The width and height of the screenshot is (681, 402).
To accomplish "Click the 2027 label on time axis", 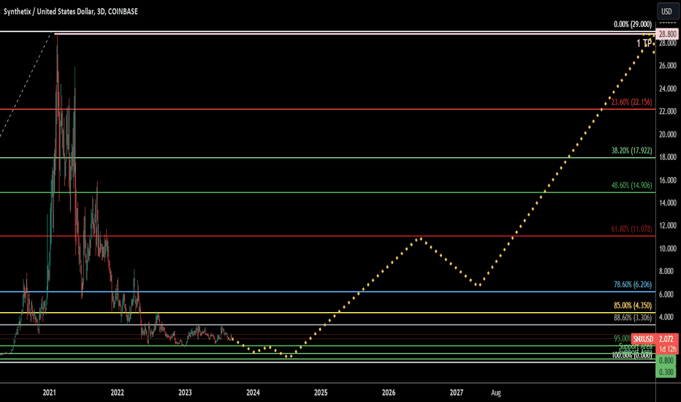I will (x=457, y=393).
